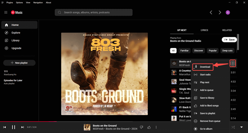
Task: Select Add to queue in the menu
Action: coord(210,90)
